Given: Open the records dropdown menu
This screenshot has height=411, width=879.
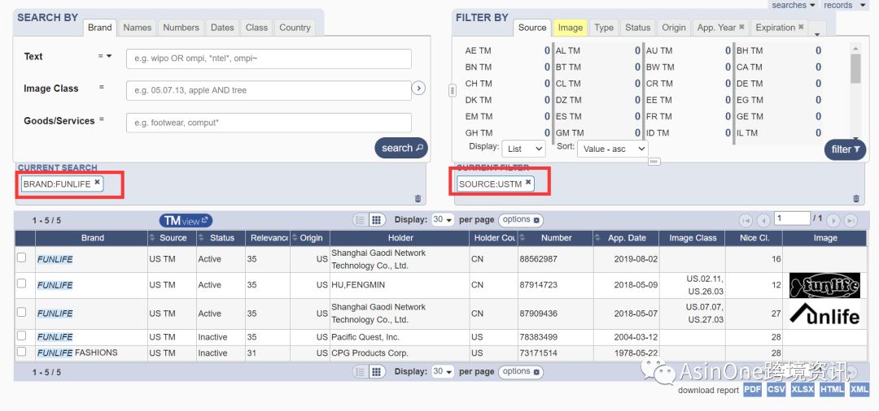Looking at the screenshot, I should point(846,5).
